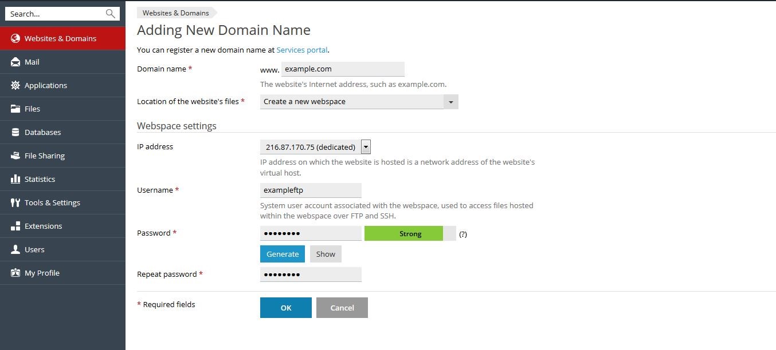Confirm the new domain with OK

(x=286, y=308)
